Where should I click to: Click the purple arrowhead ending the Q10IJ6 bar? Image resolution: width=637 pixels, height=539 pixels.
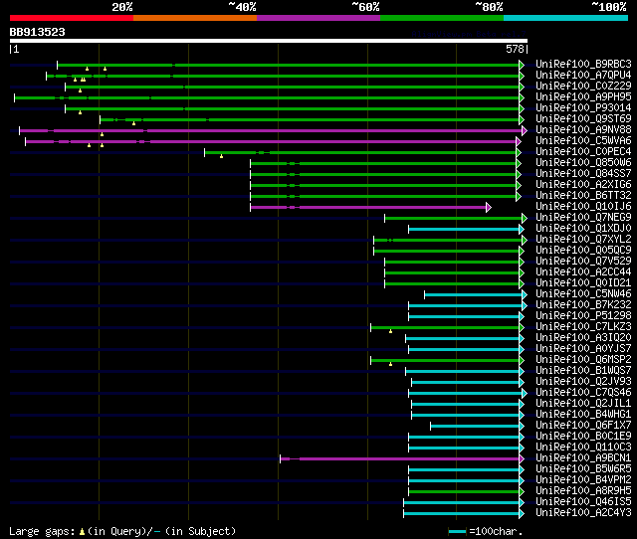(x=489, y=208)
